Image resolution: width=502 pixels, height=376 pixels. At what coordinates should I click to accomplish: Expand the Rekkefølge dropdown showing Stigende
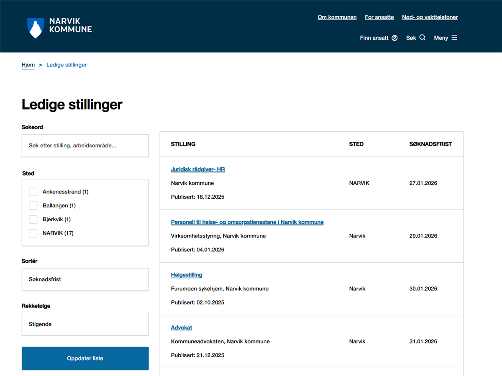click(x=85, y=324)
